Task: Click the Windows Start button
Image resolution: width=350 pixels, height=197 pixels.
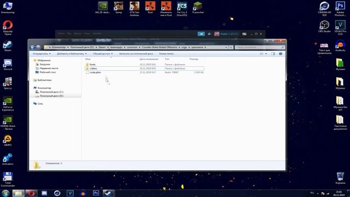Action: (5, 193)
